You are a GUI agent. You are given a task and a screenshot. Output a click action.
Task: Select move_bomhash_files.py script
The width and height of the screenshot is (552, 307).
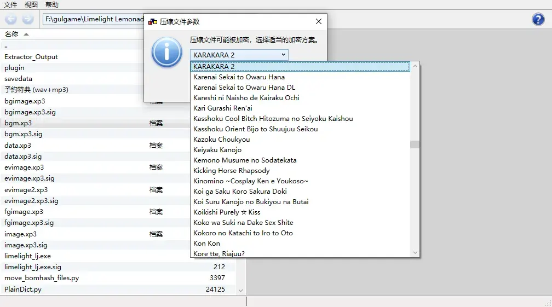(42, 278)
